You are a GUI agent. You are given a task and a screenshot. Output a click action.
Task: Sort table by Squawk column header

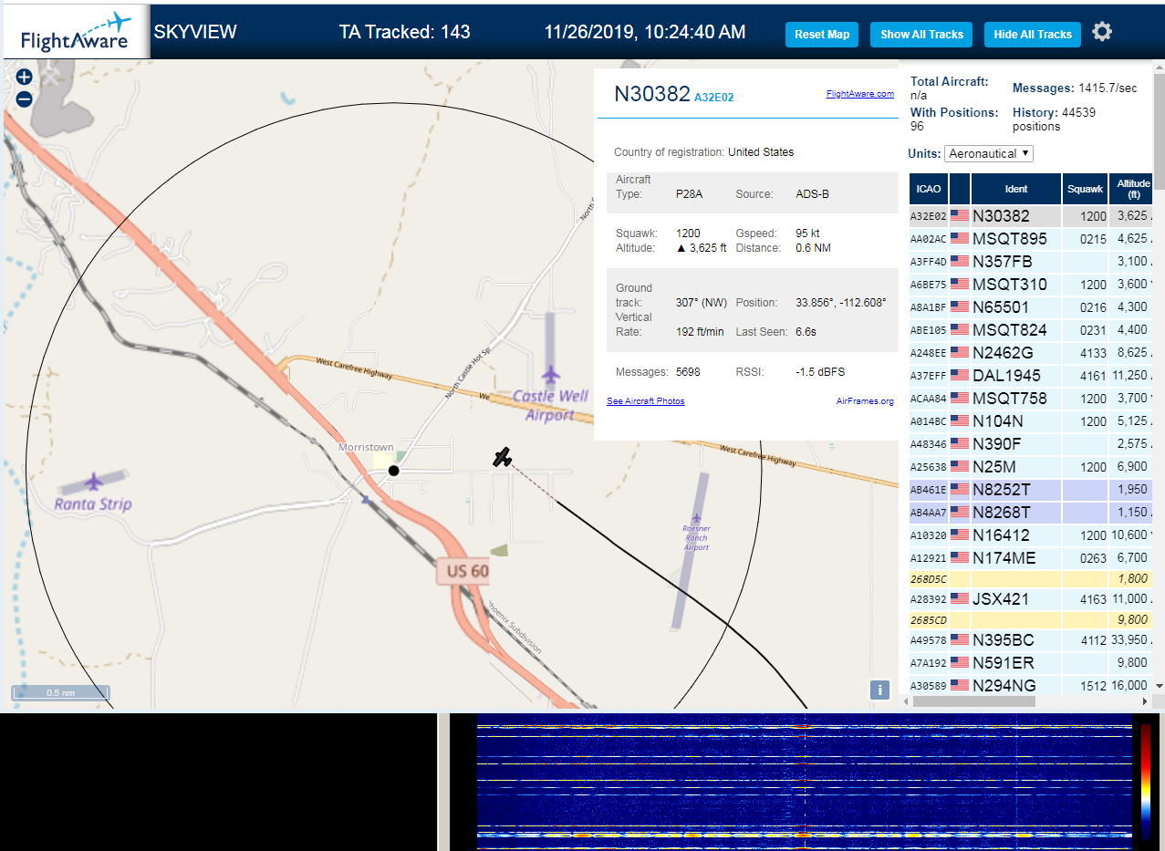[x=1086, y=189]
